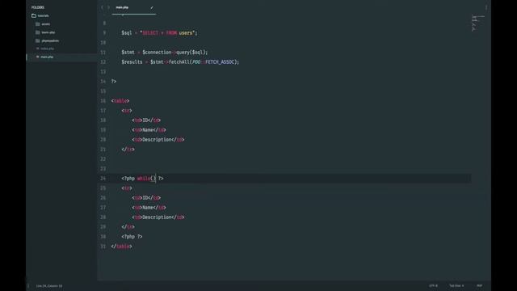517x291 pixels.
Task: Click line number 22 in the gutter
Action: pyautogui.click(x=103, y=159)
